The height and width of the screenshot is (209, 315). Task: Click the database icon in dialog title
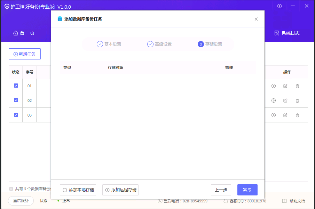click(60, 19)
